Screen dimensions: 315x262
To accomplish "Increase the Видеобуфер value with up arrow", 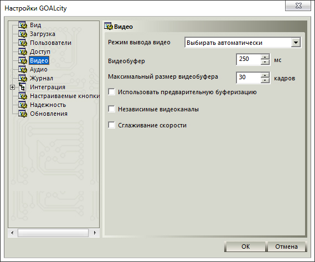I will pos(265,57).
